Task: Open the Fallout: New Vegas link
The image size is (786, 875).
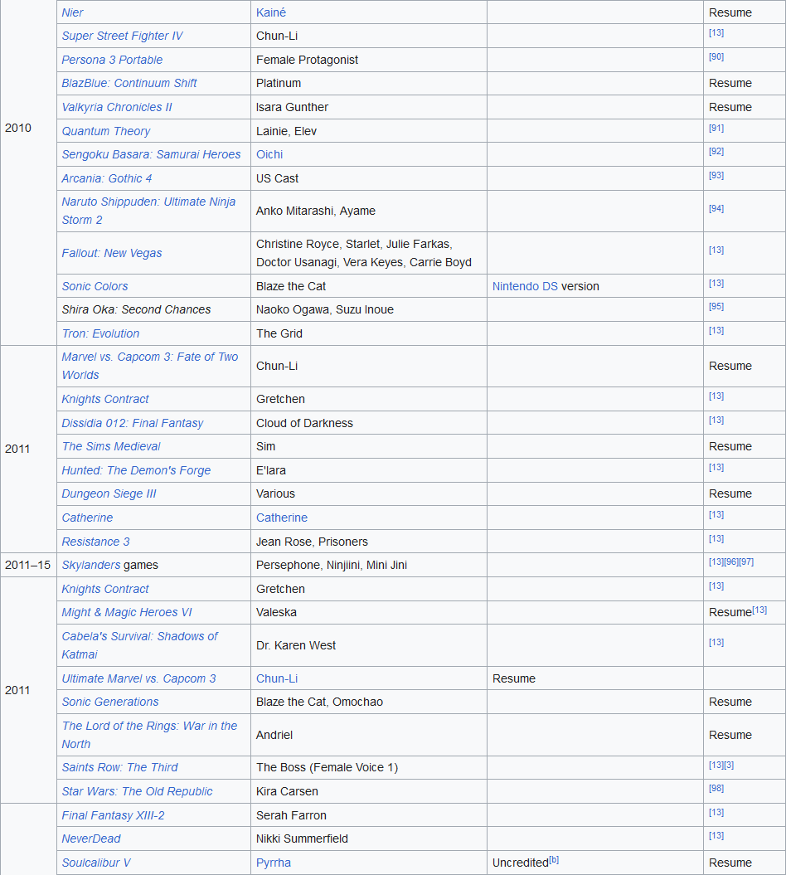Action: pos(112,253)
